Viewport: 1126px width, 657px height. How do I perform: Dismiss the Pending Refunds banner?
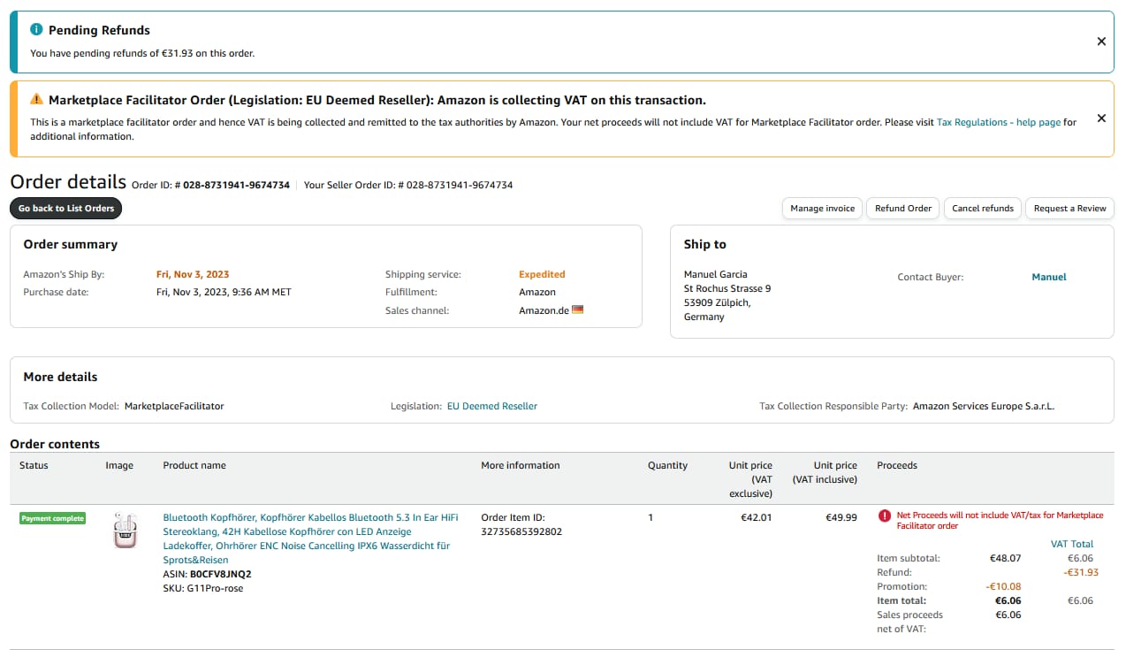click(x=1101, y=42)
